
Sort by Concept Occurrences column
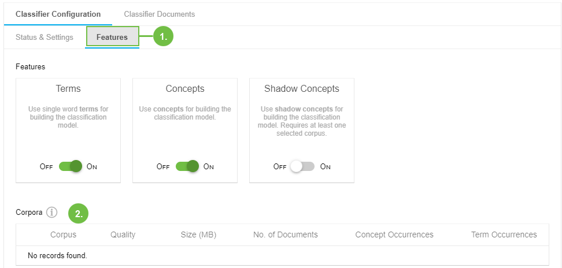click(x=394, y=234)
